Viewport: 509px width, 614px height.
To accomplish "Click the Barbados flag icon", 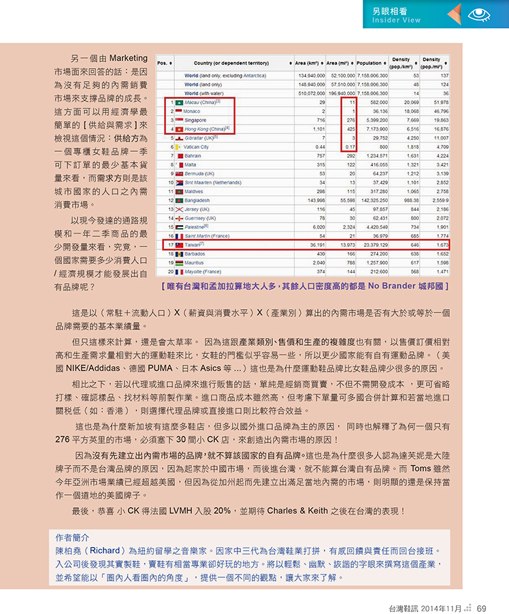I will click(180, 254).
